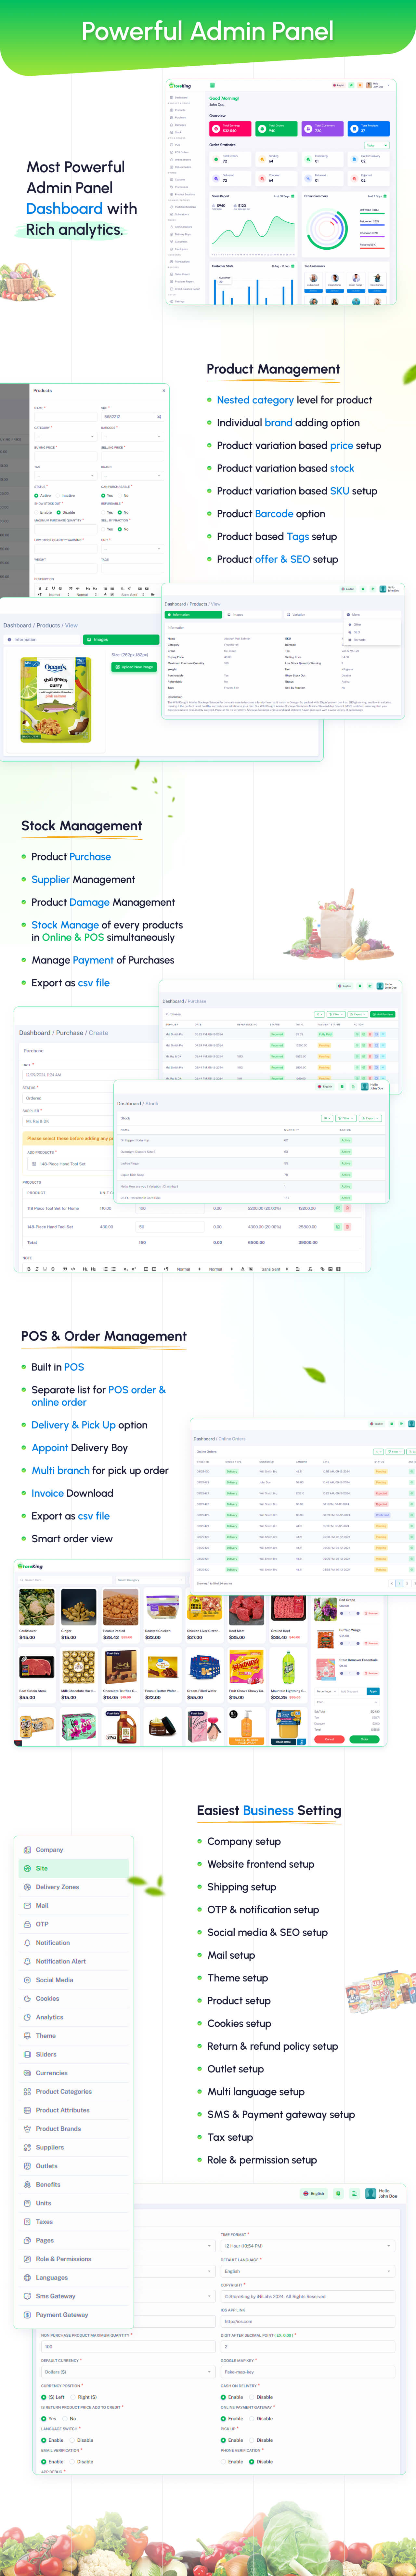Click the Notification bell icon
The width and height of the screenshot is (416, 2576).
(27, 1943)
